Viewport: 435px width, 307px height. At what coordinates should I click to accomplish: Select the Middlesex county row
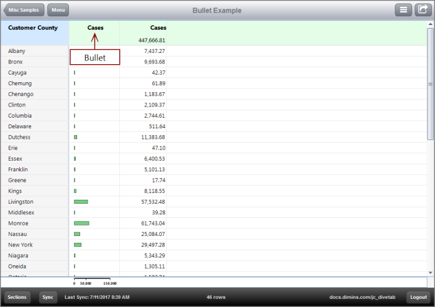[x=214, y=212]
